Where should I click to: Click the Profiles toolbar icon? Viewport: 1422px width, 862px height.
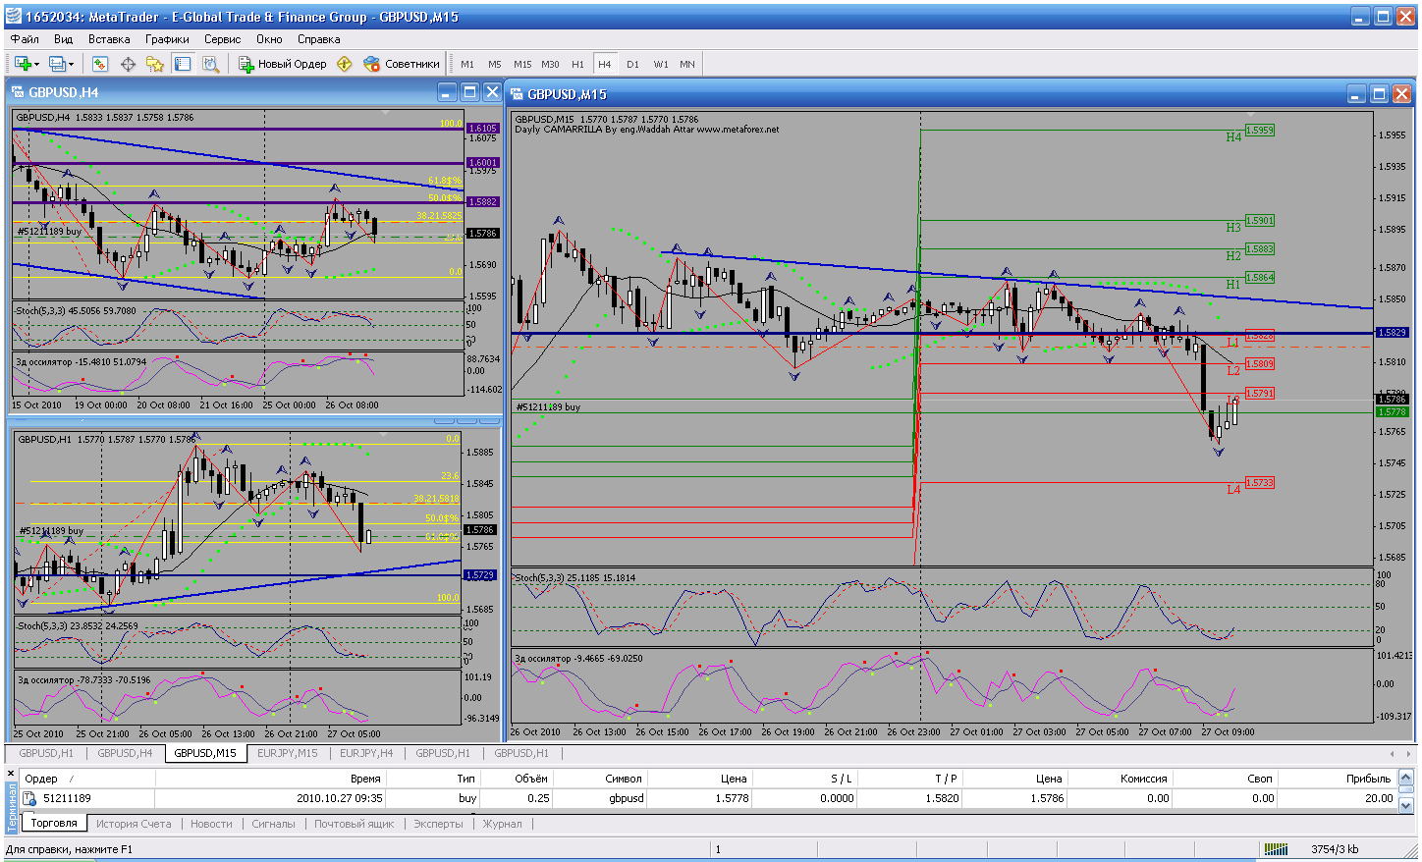[x=57, y=64]
